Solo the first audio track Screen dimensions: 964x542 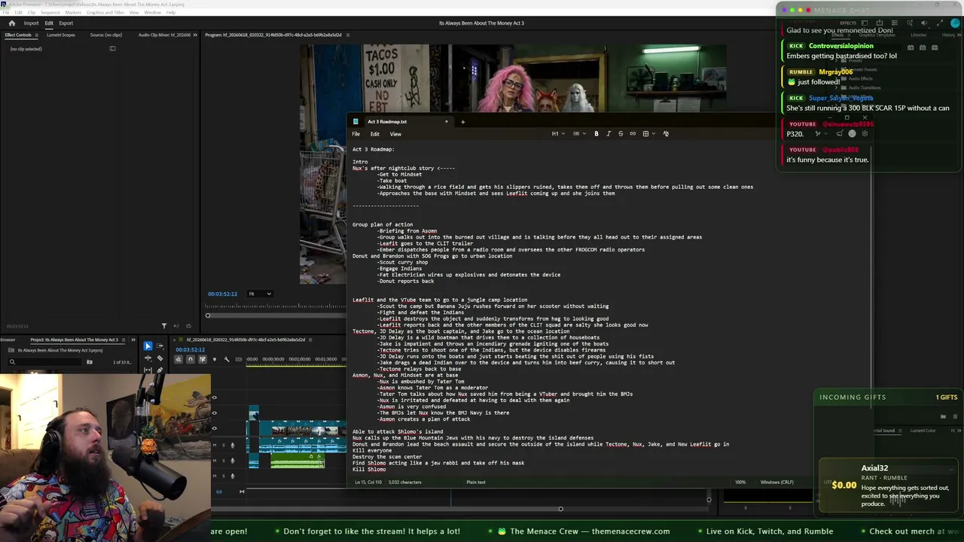(223, 445)
